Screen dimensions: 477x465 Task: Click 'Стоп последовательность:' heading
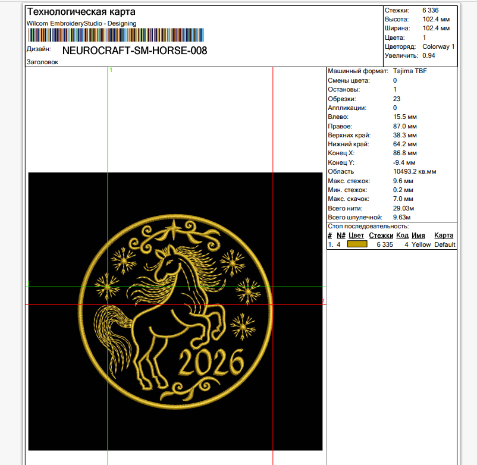tap(368, 227)
